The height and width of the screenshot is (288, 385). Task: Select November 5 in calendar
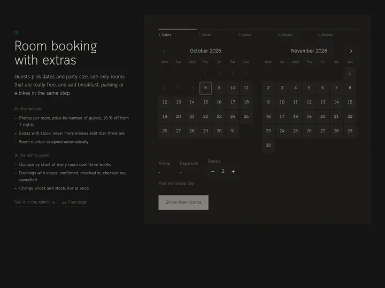click(309, 88)
